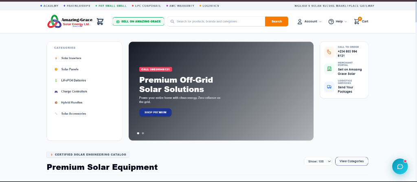The width and height of the screenshot is (417, 182).
Task: Click the Charge Controllers category text
Action: tap(74, 92)
